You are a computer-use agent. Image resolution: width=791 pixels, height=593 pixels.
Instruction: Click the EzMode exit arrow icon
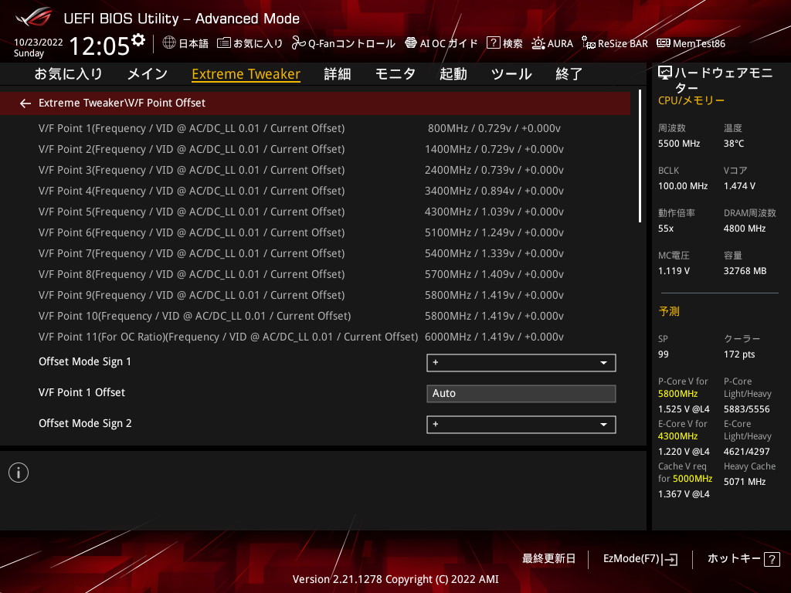[670, 559]
